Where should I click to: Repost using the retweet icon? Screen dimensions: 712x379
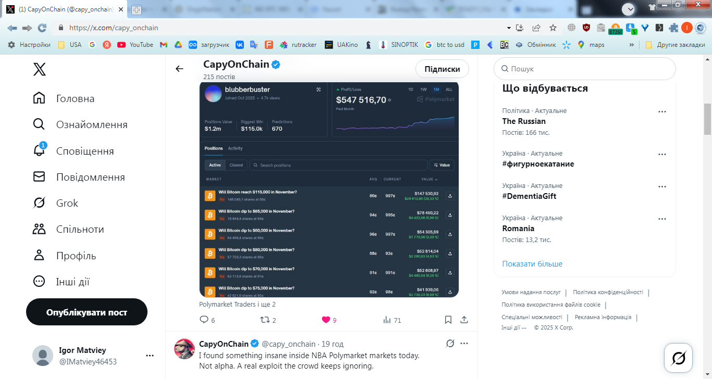tap(265, 320)
